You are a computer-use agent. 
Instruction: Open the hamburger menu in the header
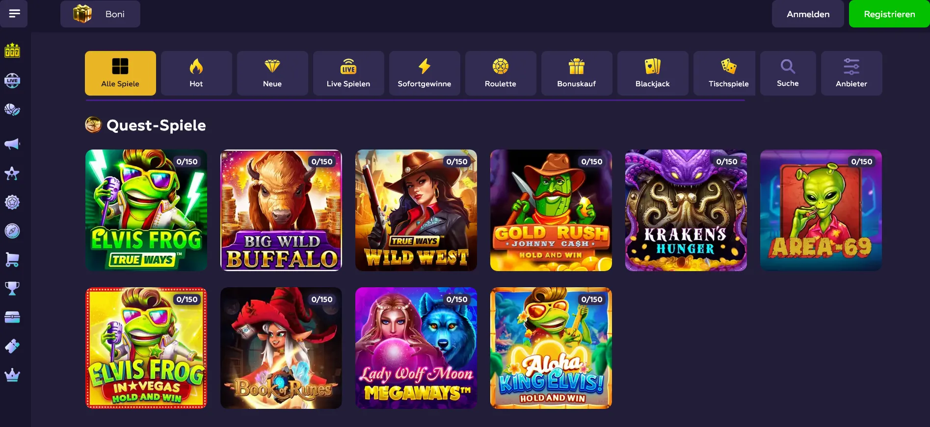pyautogui.click(x=14, y=14)
